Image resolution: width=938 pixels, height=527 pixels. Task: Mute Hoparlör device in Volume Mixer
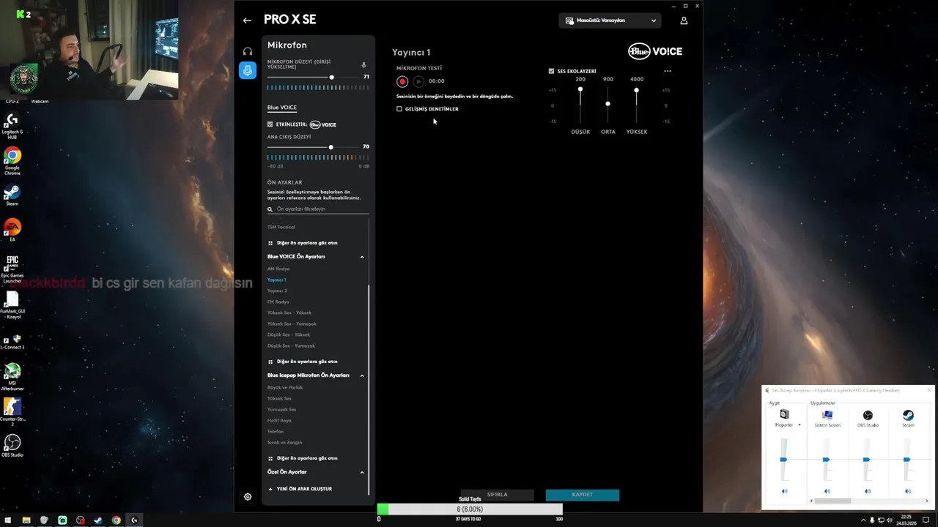[x=784, y=491]
